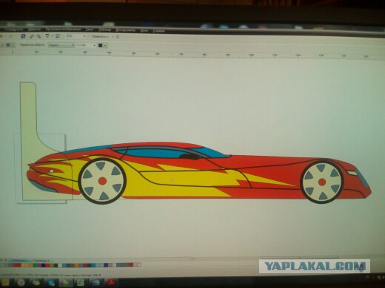Pick the cyan swatch in the palette
Screen dimensions: 385x288
[93, 265]
